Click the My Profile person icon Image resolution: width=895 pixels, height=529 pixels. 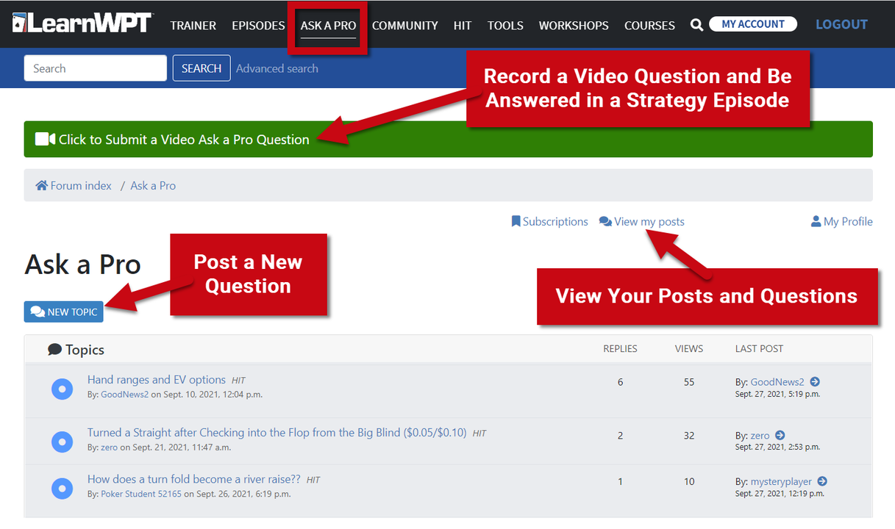[815, 221]
